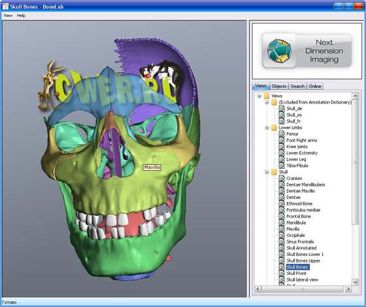The height and width of the screenshot is (307, 366).
Task: Click the view icon beside Mandibula
Action: (x=282, y=223)
